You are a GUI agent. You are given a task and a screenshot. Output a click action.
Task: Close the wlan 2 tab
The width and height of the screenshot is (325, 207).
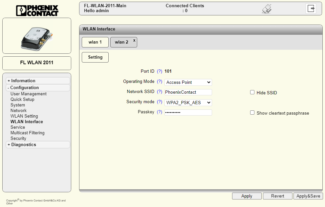[x=134, y=40]
